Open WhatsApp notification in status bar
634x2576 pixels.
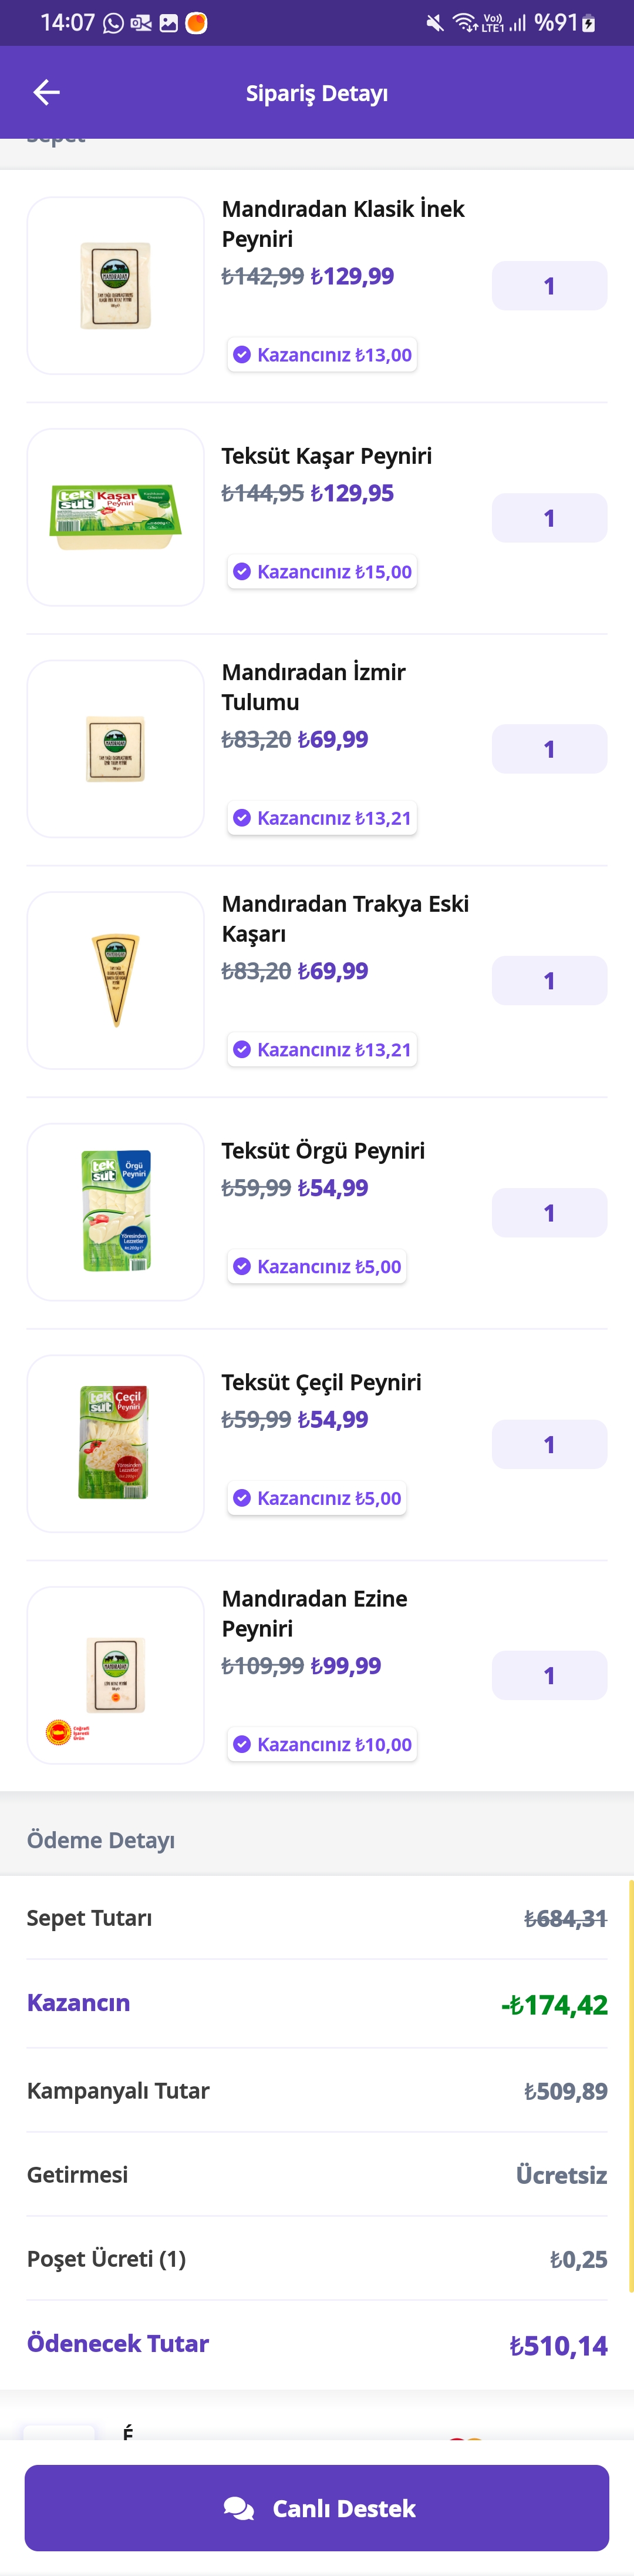(114, 23)
